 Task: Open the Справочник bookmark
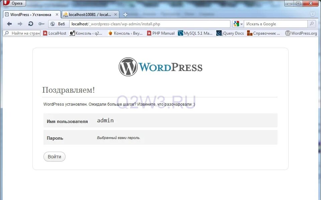[x=263, y=33]
